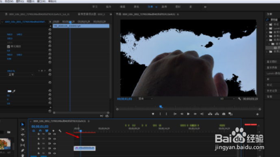
Task: Click the Extract button
Action: (x=217, y=114)
